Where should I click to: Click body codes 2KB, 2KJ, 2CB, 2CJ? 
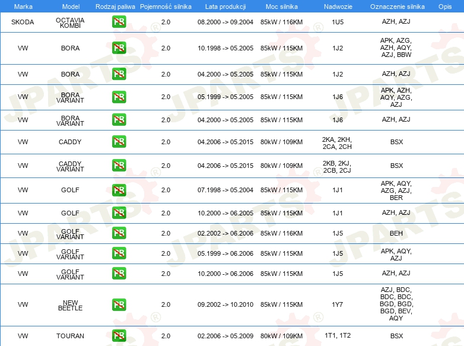[337, 167]
